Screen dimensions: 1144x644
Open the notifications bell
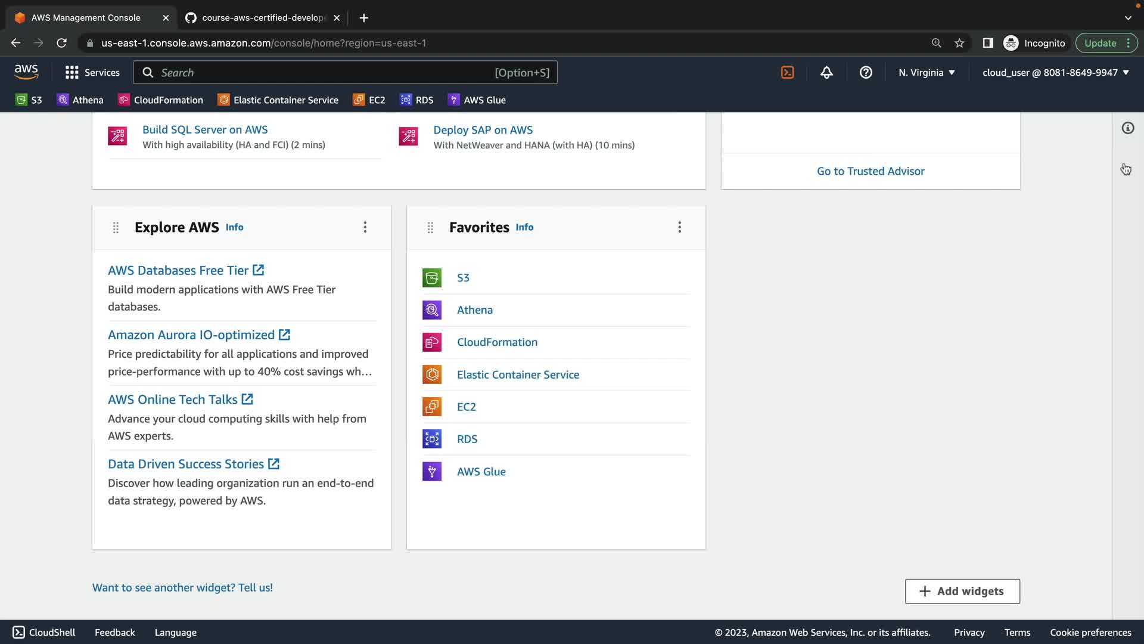pos(826,72)
